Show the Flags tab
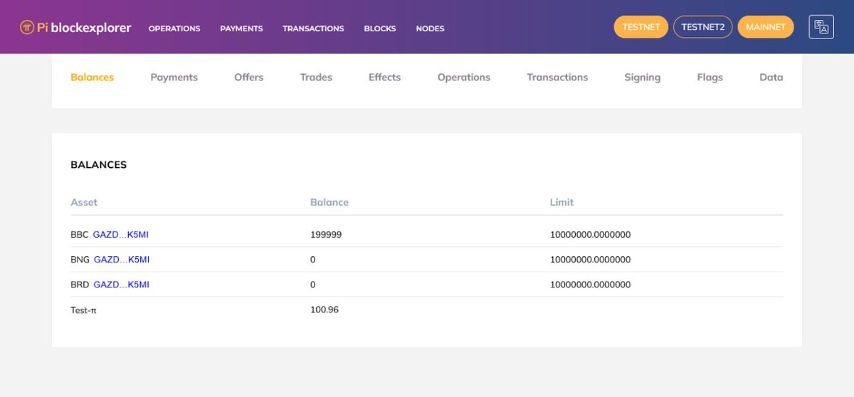Screen dimensions: 854x397 [x=710, y=77]
